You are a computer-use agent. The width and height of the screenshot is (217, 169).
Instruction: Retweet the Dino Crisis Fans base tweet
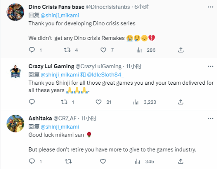[x=67, y=50]
